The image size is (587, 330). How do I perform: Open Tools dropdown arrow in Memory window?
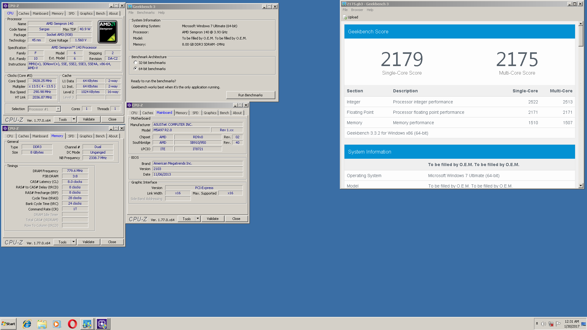[73, 242]
